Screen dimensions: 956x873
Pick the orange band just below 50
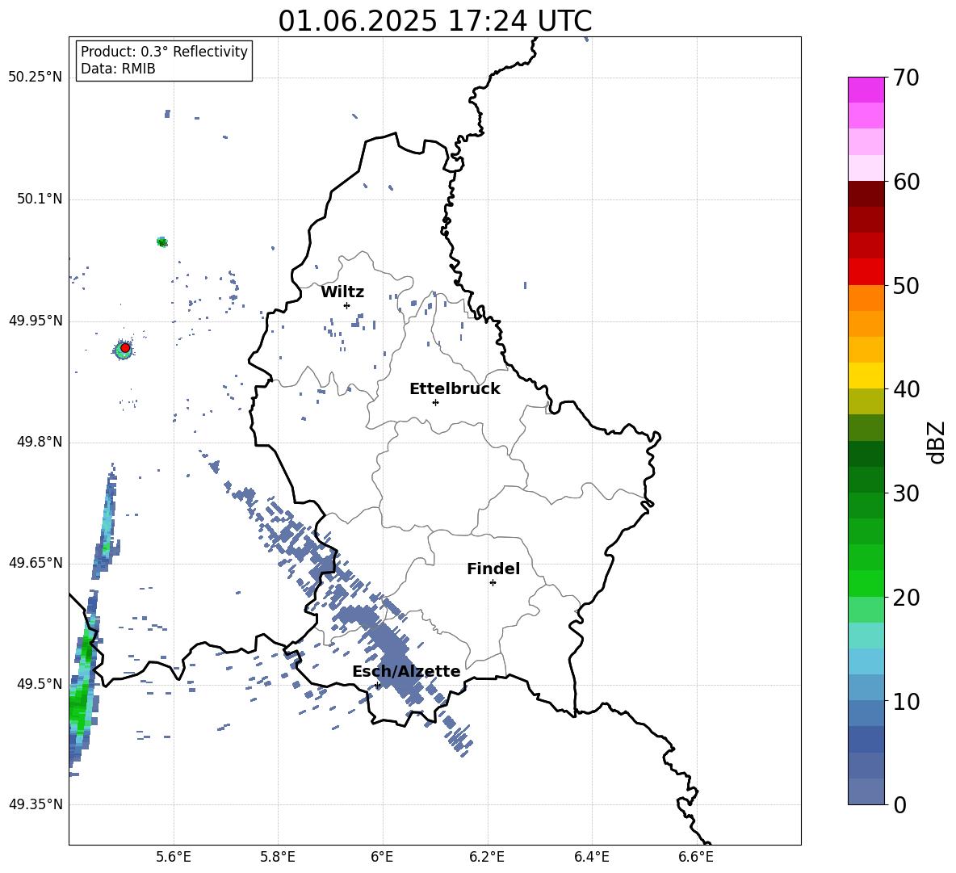click(x=866, y=298)
